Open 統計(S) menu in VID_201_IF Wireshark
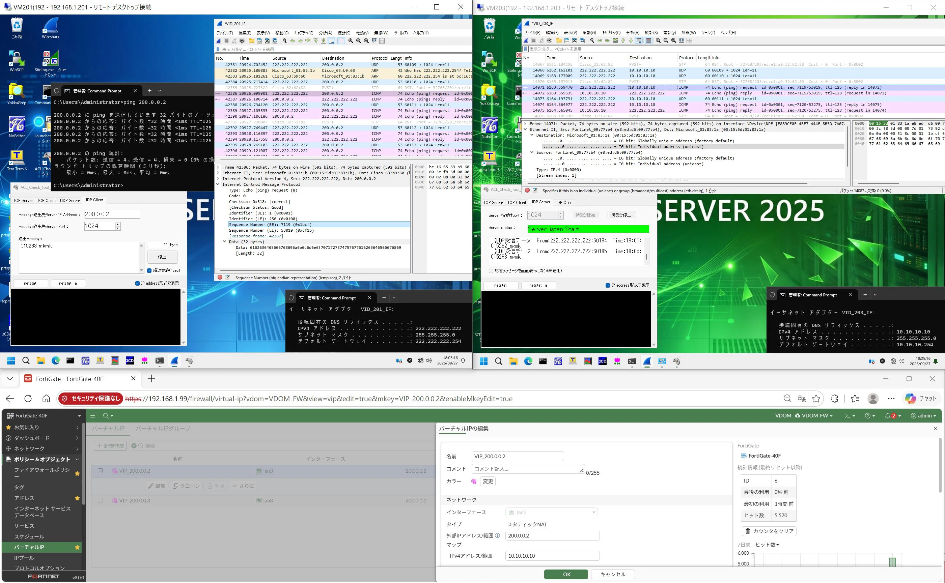945x583 pixels. [x=344, y=33]
